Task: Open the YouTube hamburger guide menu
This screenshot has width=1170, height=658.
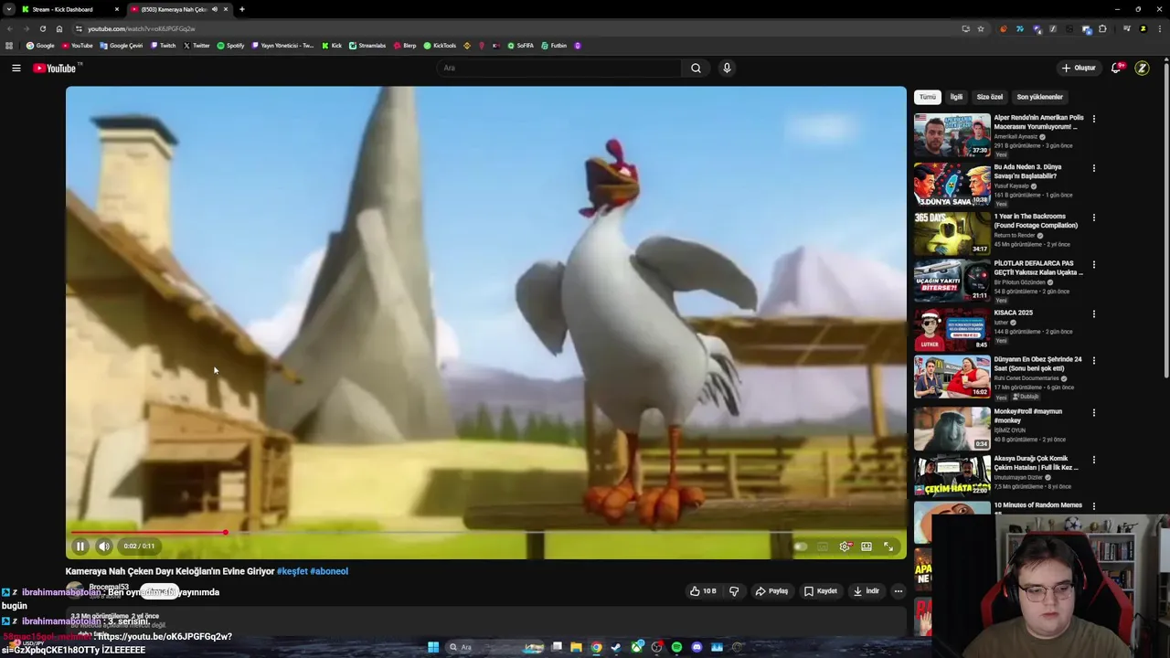Action: (x=16, y=68)
